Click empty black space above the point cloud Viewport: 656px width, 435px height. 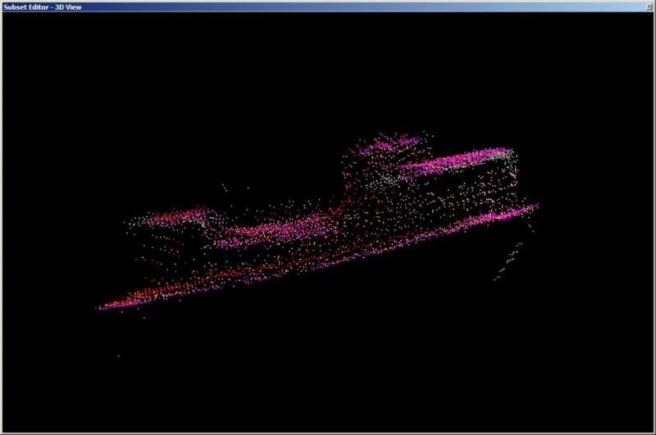328,74
